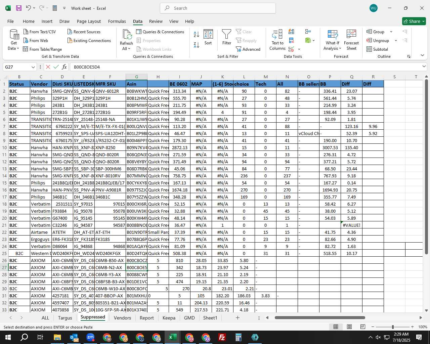This screenshot has height=344, width=430.
Task: Click the Undo arrow icon
Action: (29, 8)
